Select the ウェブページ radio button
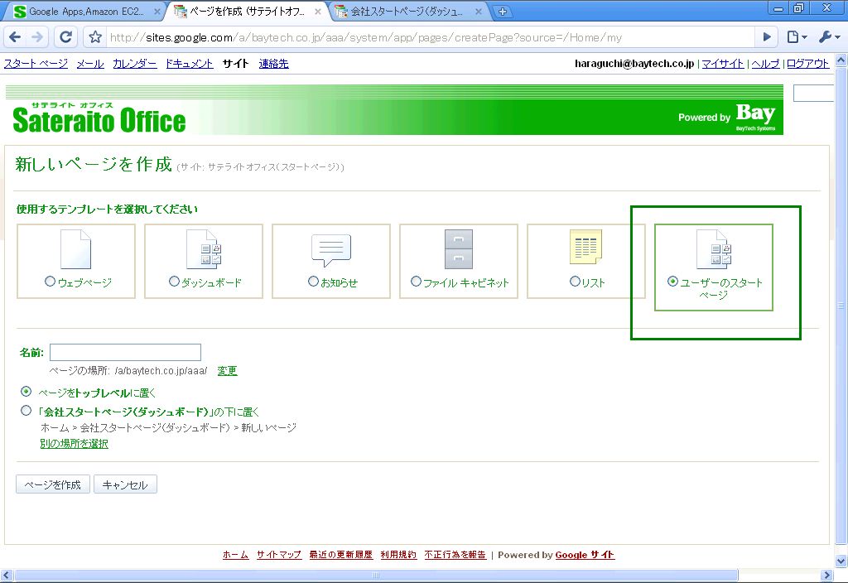The width and height of the screenshot is (848, 583). click(50, 282)
